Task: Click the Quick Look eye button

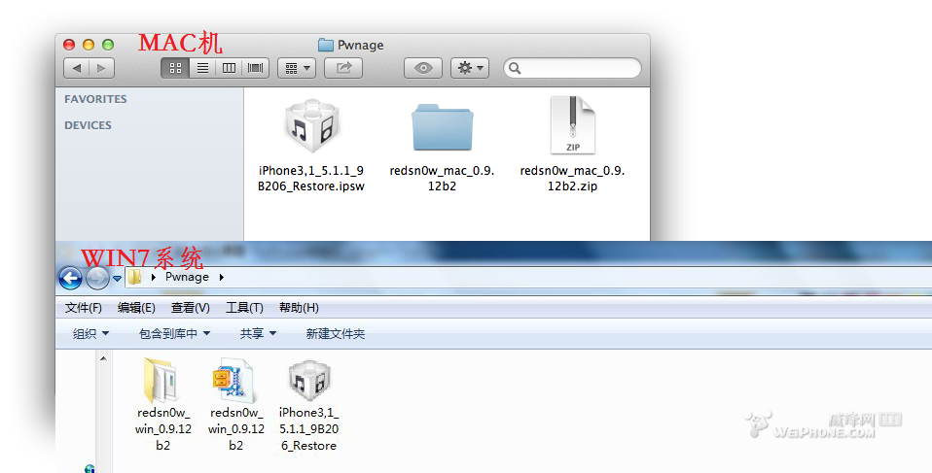Action: pyautogui.click(x=423, y=68)
